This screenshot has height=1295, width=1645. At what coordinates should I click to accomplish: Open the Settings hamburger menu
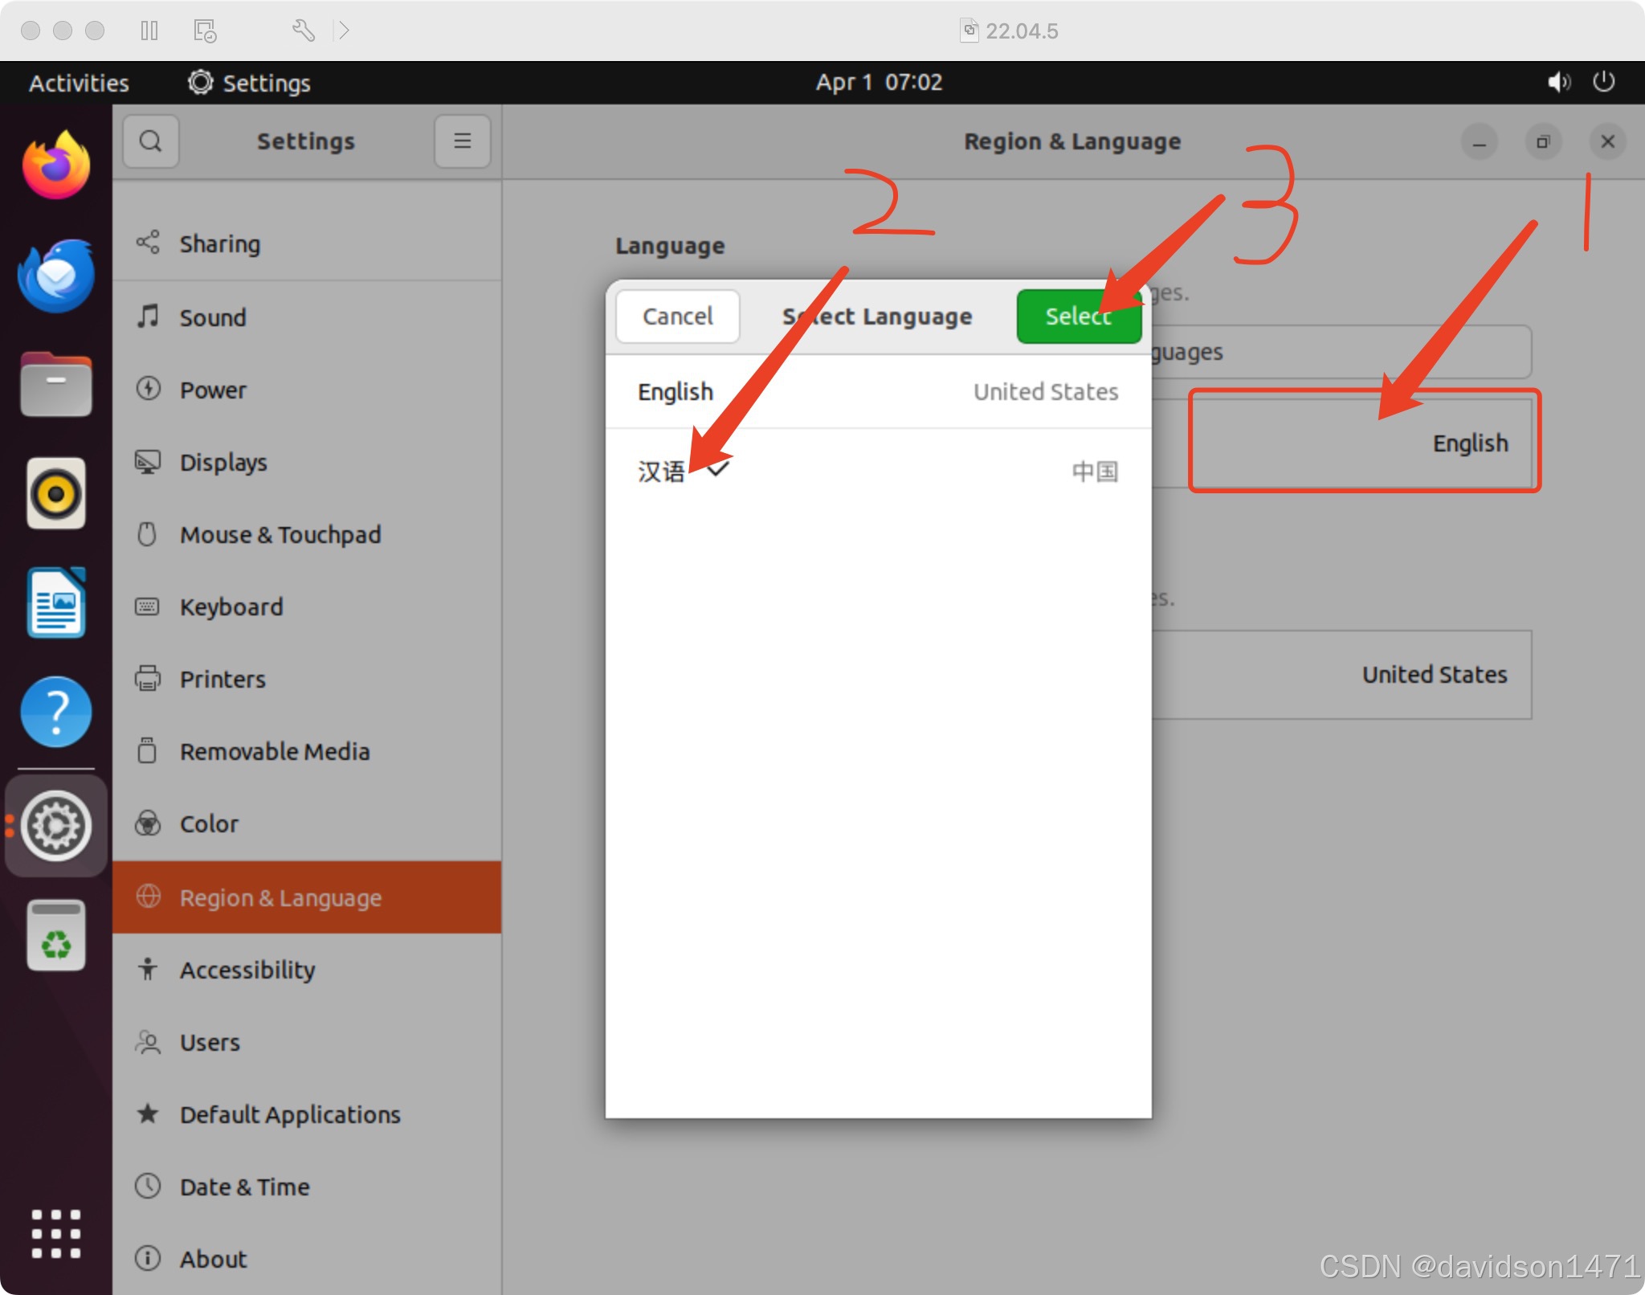tap(462, 141)
